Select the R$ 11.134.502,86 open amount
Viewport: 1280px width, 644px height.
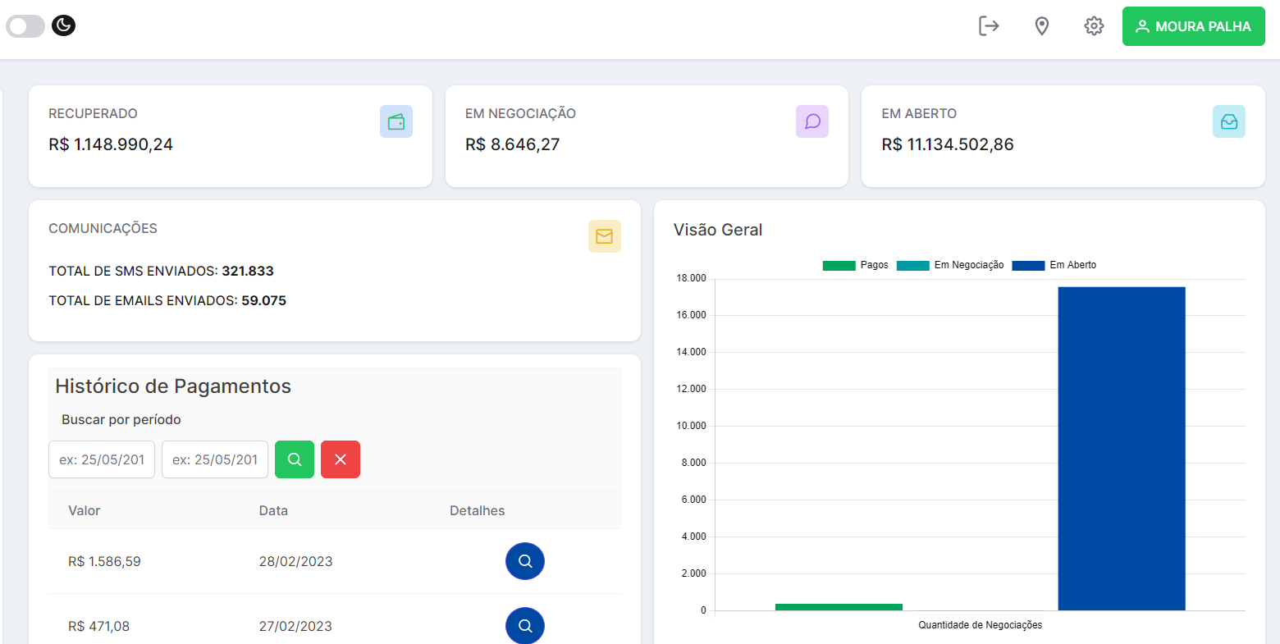tap(948, 144)
